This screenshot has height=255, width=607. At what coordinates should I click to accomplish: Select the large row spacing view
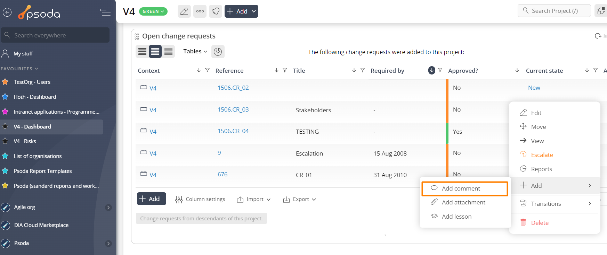pyautogui.click(x=142, y=52)
